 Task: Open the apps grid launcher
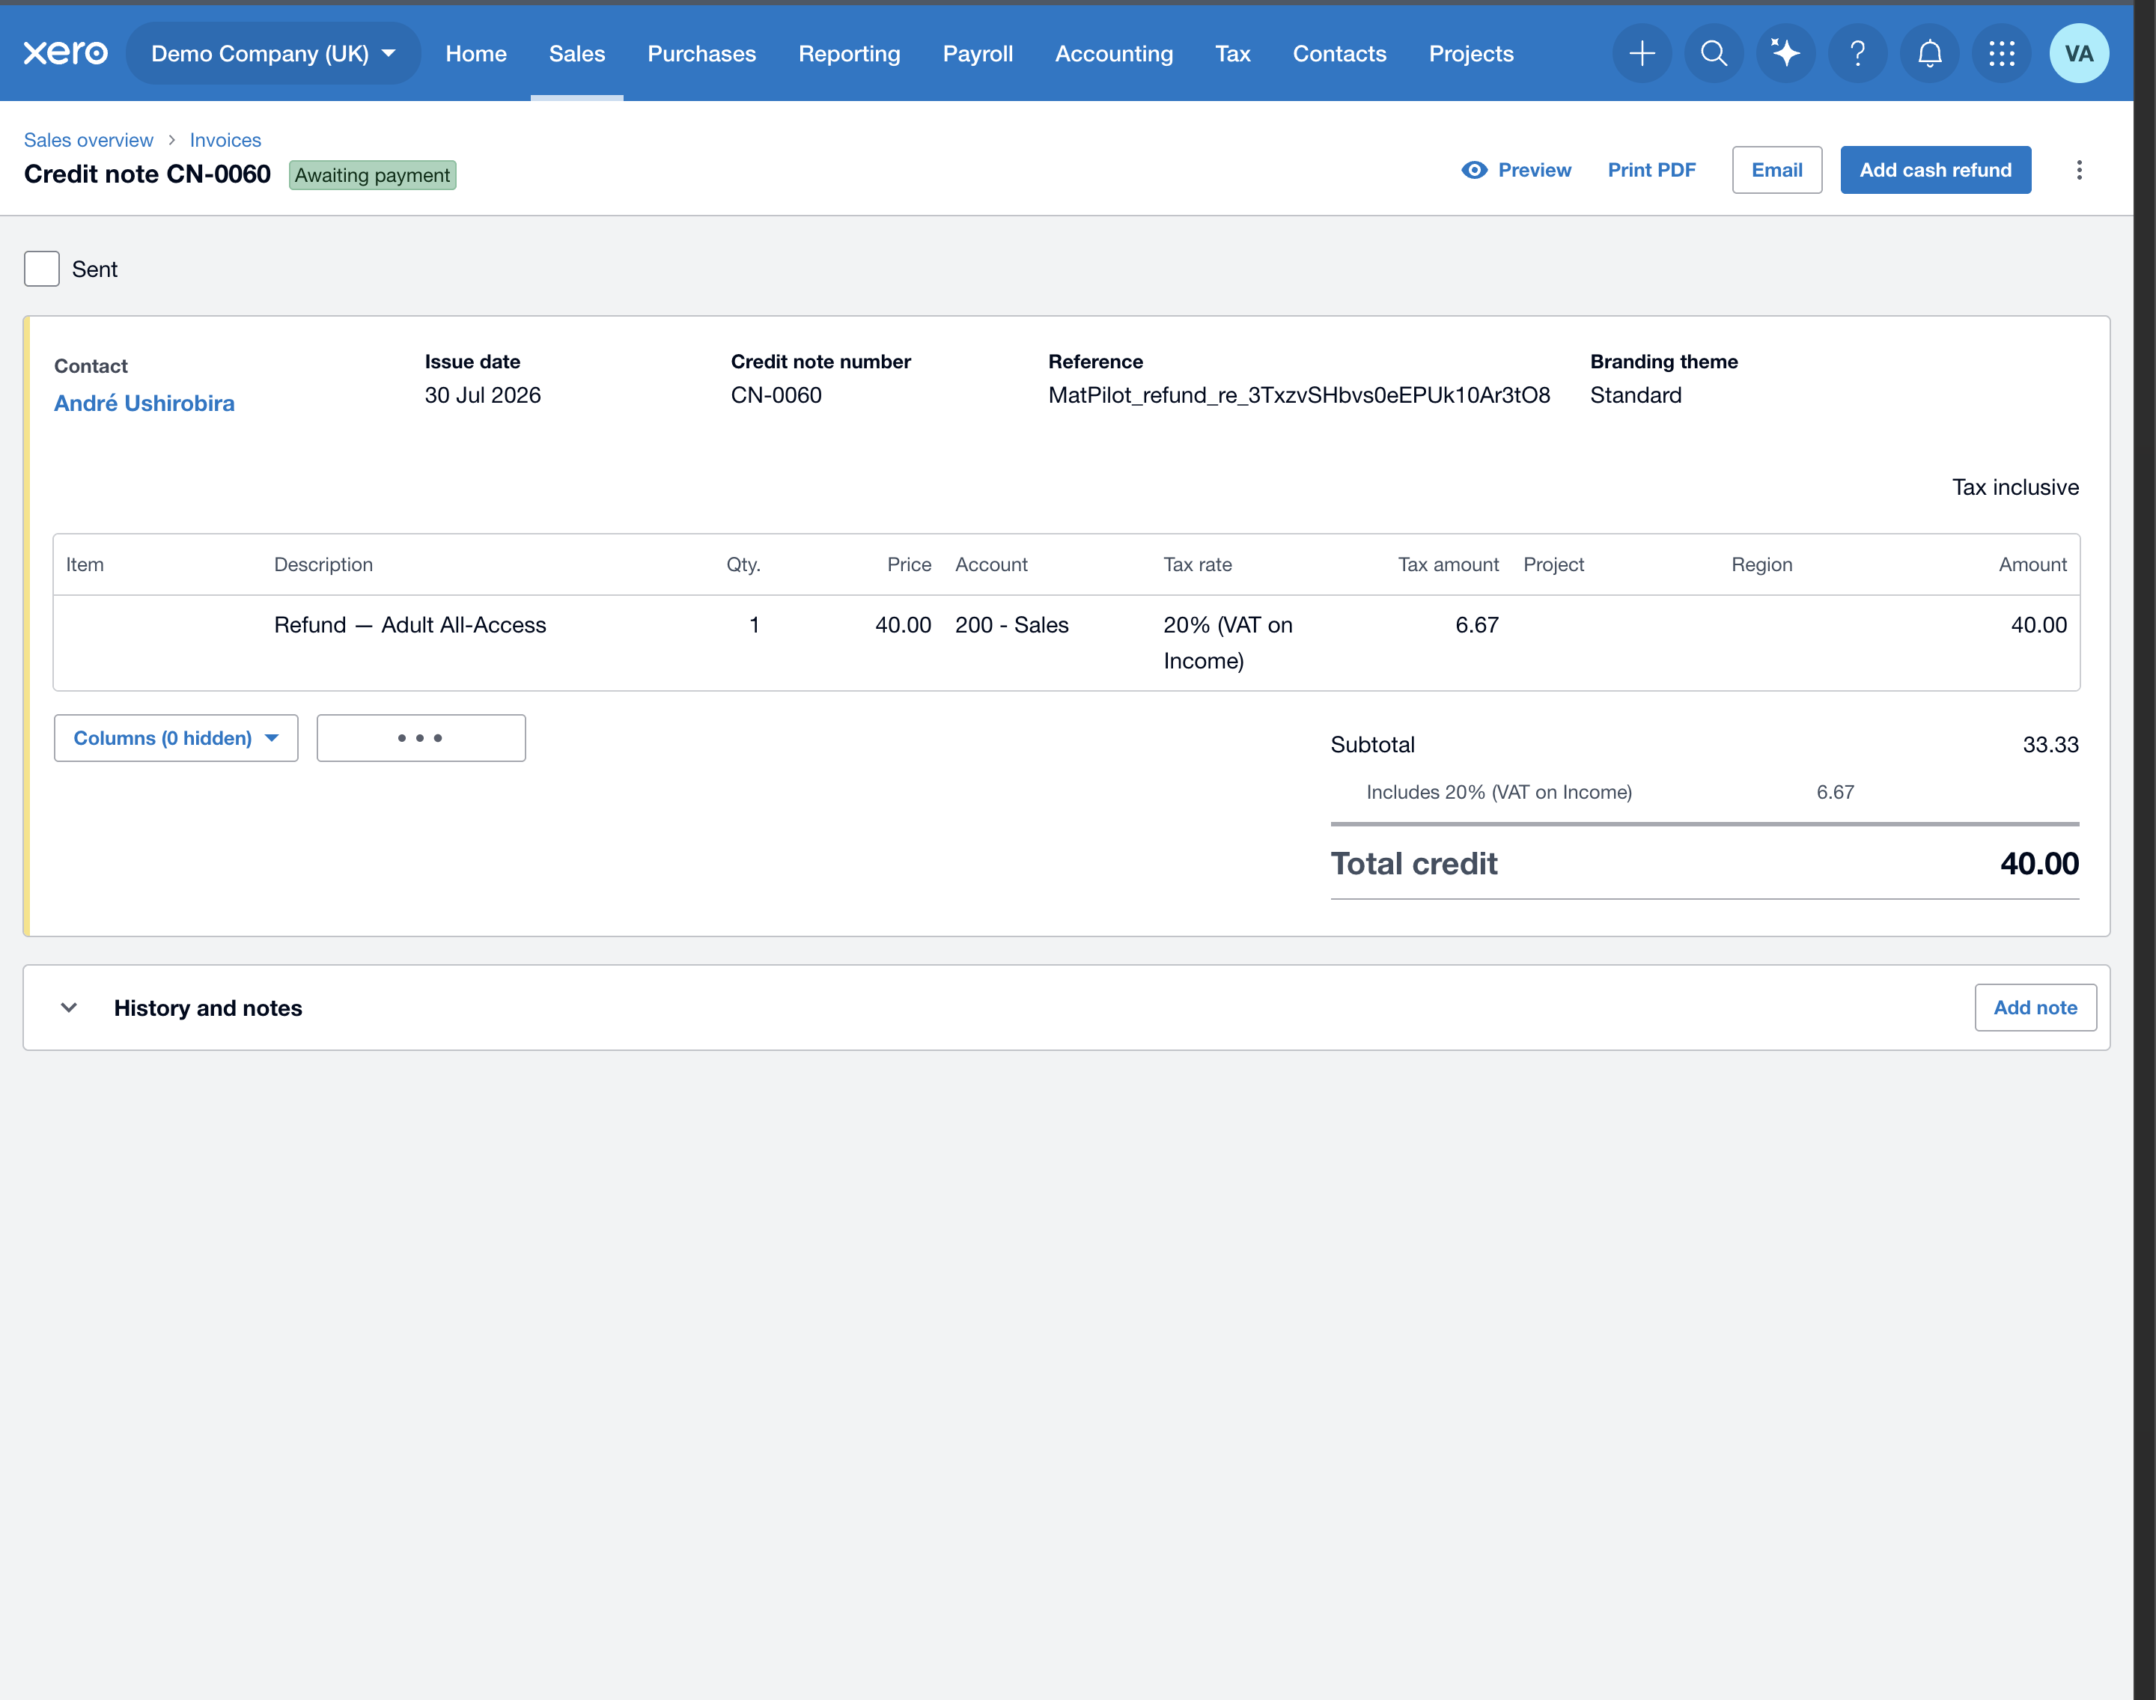pyautogui.click(x=2002, y=52)
